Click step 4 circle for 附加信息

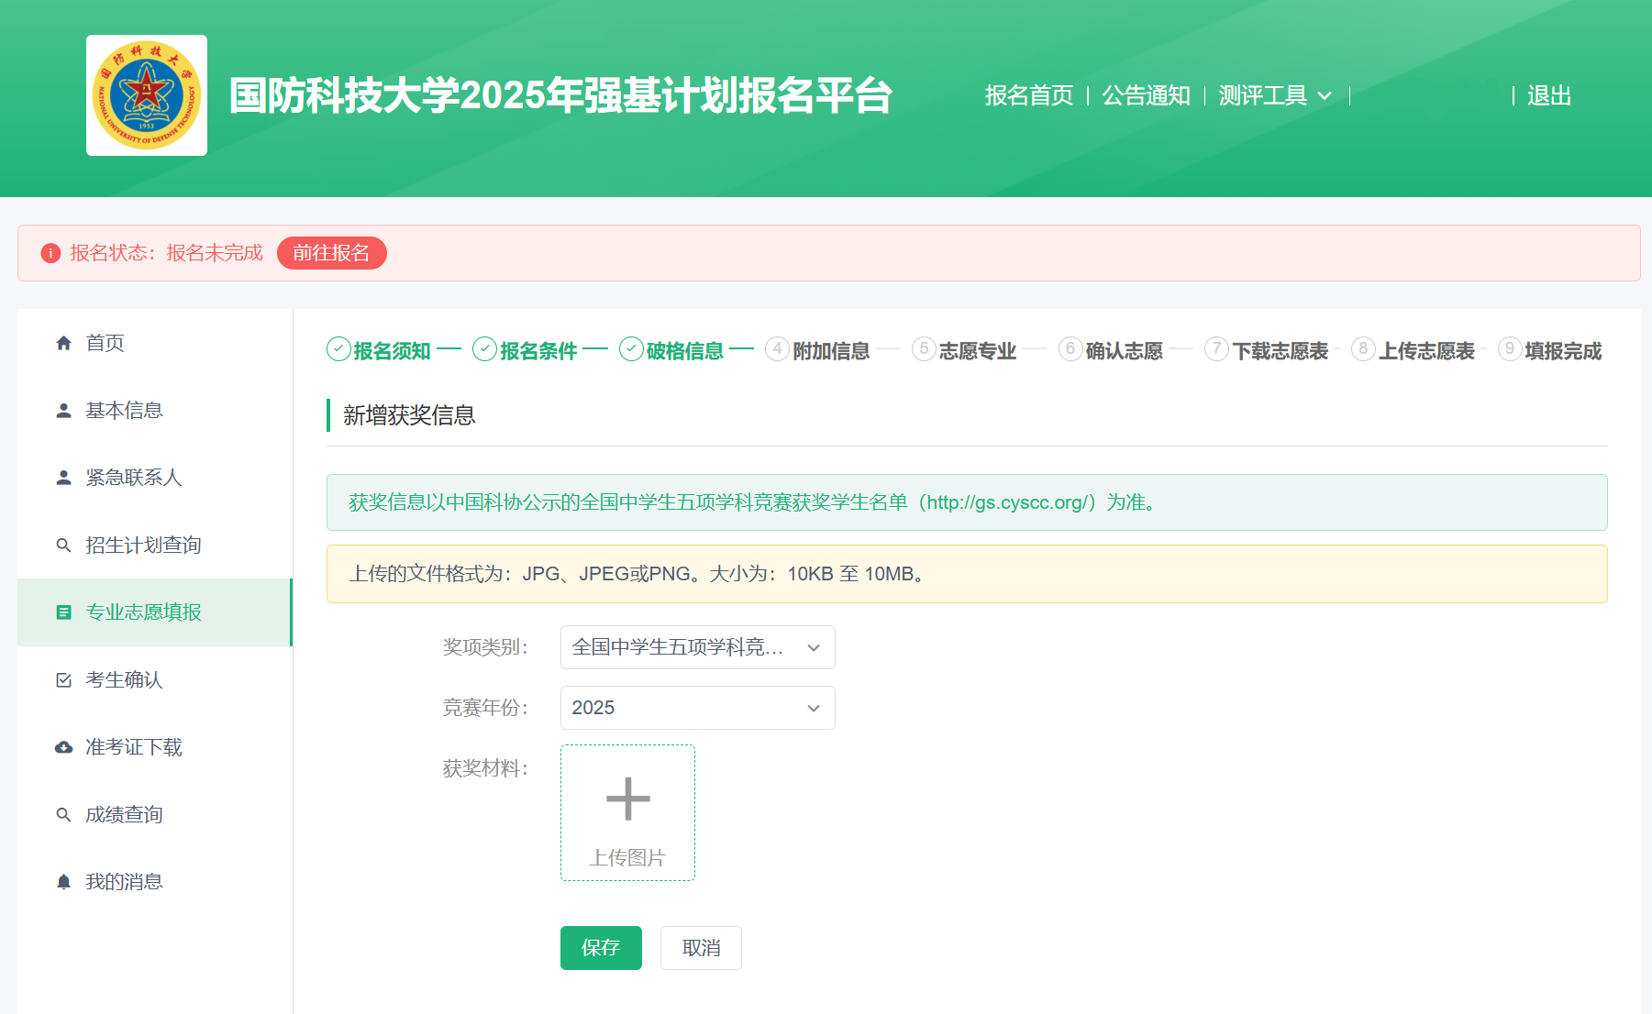click(777, 349)
